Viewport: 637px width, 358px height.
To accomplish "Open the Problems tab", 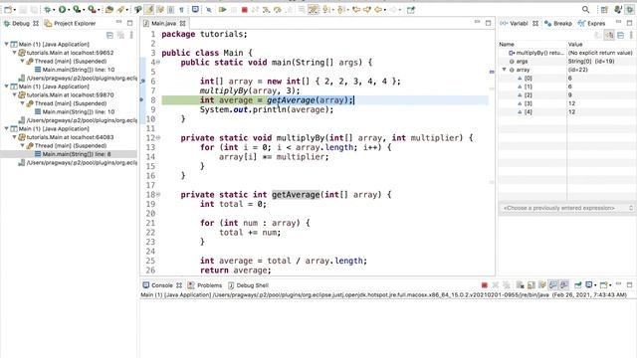I will (x=205, y=285).
